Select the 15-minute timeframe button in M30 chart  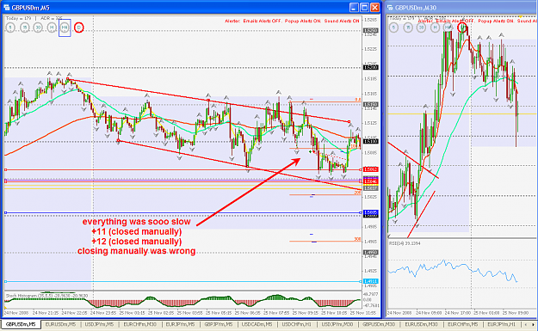408,28
